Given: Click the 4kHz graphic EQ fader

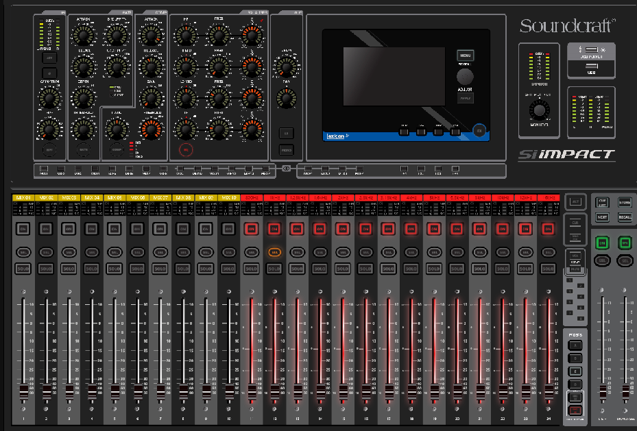Looking at the screenshot, I should point(411,393).
